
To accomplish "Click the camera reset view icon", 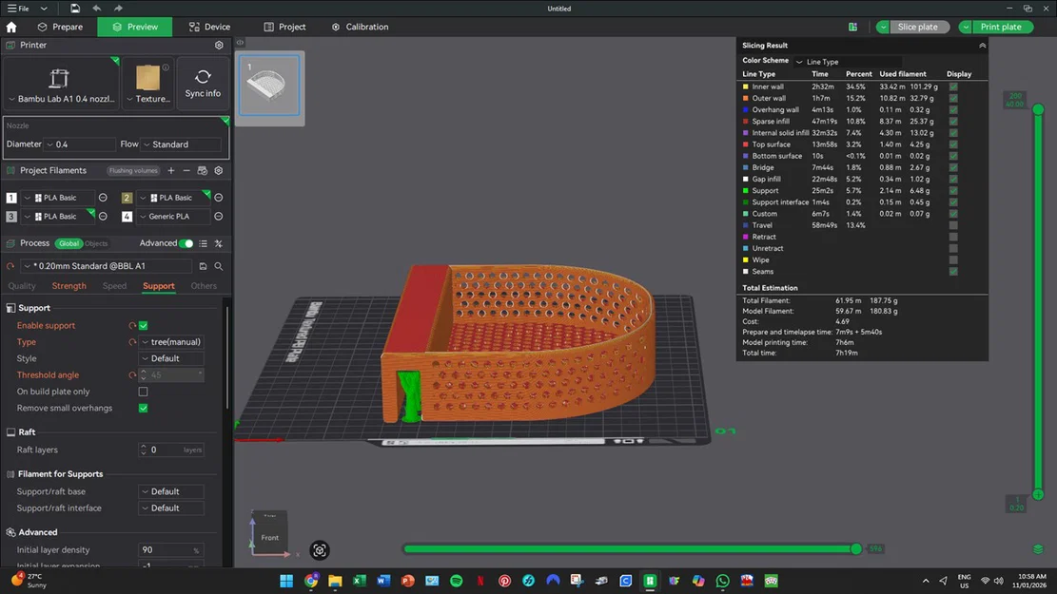I will [320, 550].
